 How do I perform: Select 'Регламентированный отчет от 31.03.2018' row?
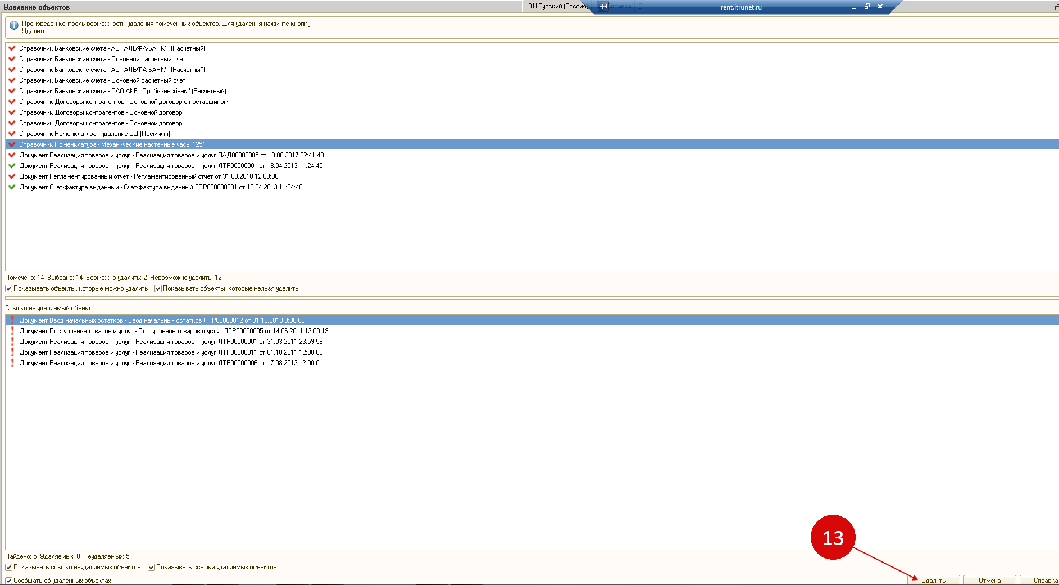coord(532,176)
